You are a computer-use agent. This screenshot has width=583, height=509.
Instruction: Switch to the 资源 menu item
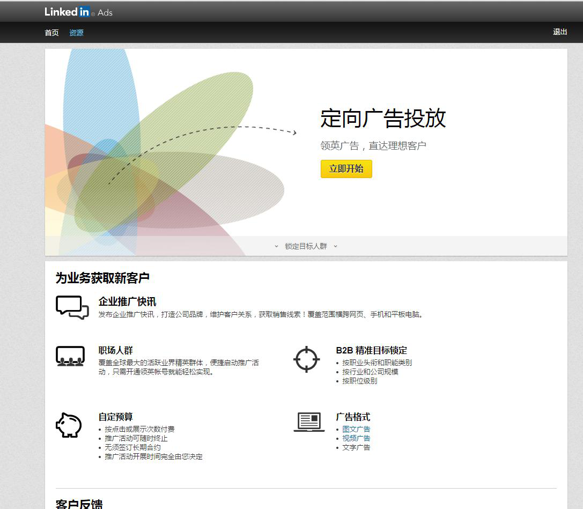point(76,33)
